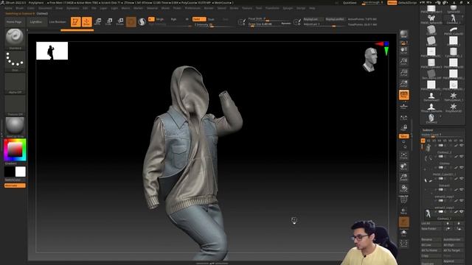472x265 pixels.
Task: Click the Rename subtool button
Action: (431, 239)
